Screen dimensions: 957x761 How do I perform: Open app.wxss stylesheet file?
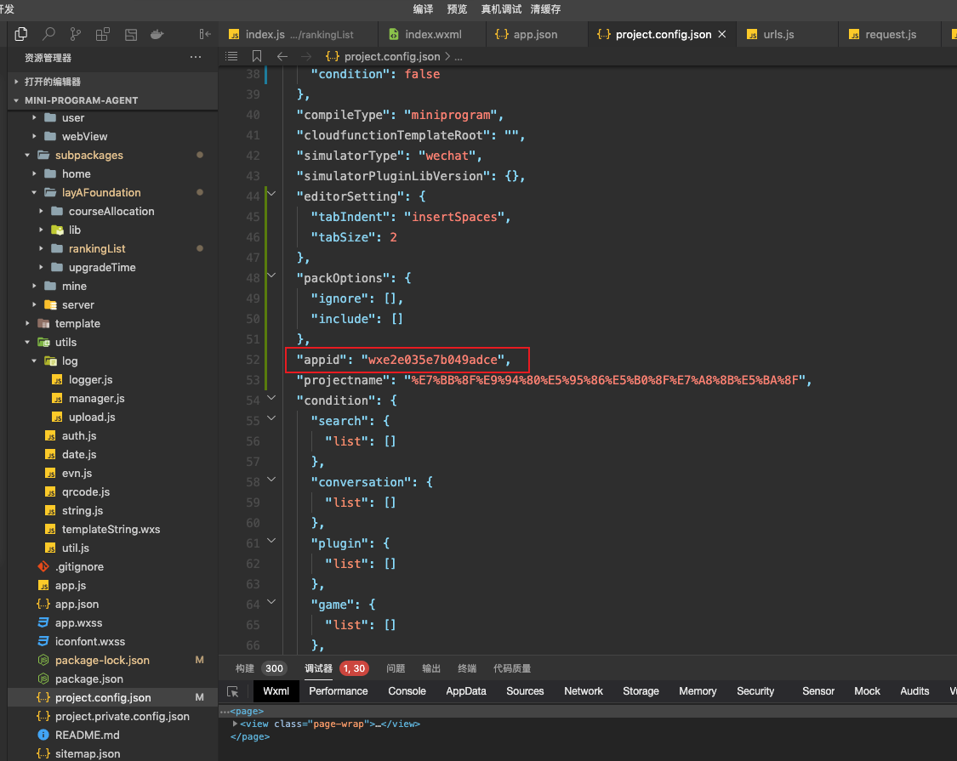click(x=78, y=622)
